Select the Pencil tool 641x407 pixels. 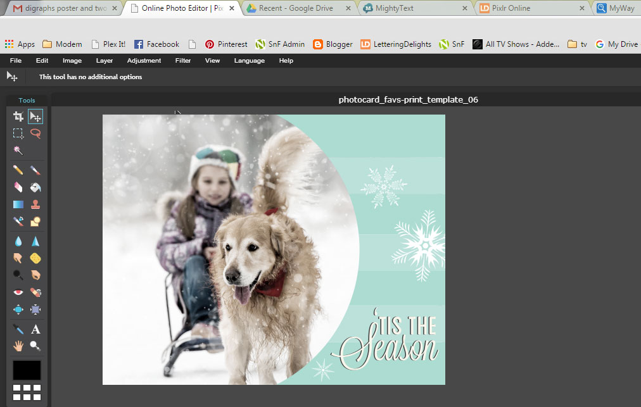[18, 170]
